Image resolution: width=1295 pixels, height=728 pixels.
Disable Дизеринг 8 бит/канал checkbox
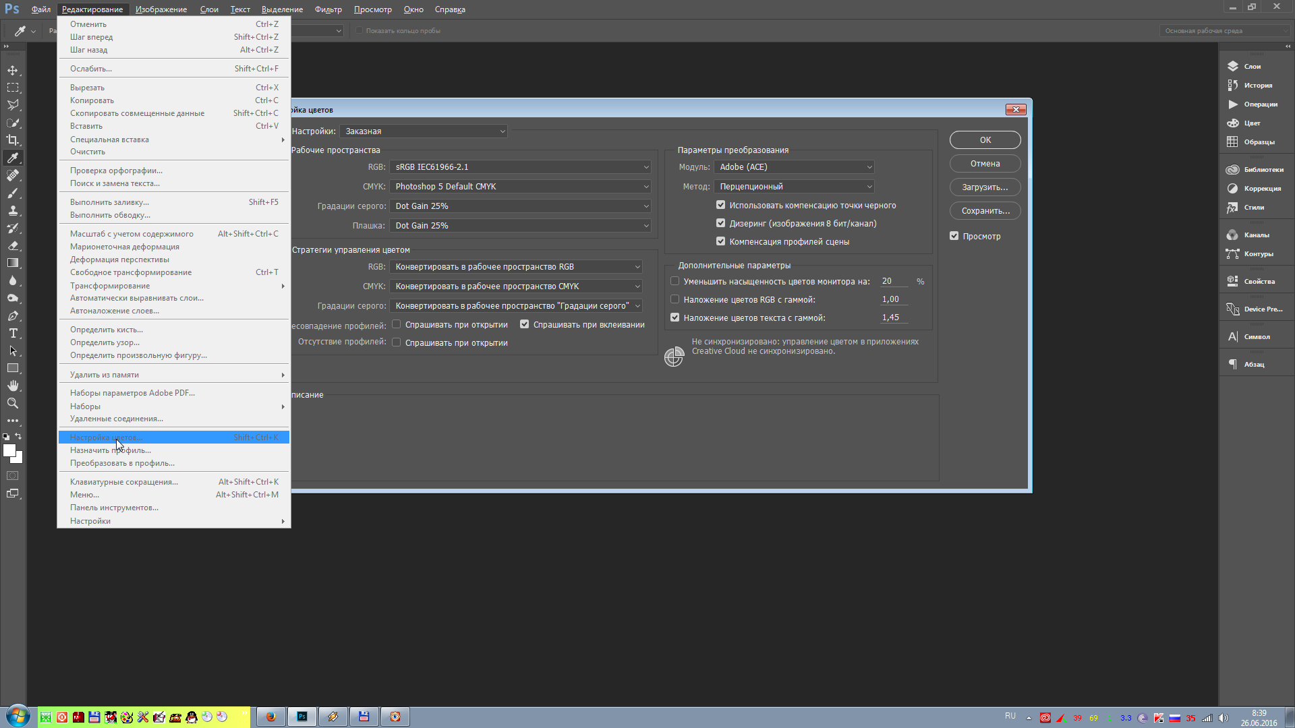pos(721,223)
